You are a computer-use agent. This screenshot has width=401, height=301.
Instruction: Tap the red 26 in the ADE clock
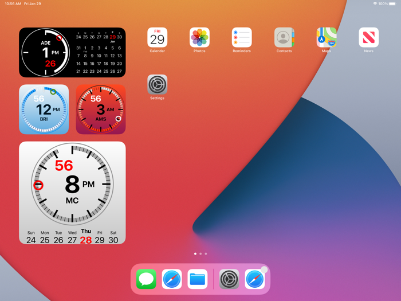50,64
